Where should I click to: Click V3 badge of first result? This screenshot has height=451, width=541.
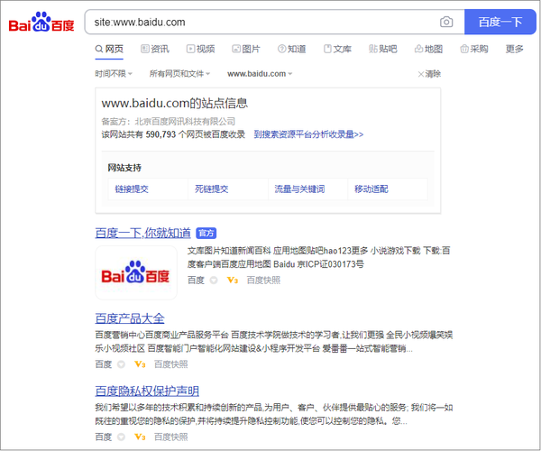click(x=233, y=281)
